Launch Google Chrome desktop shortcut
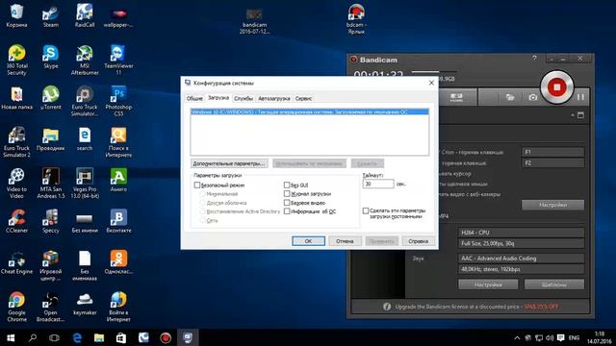Viewport: 616px width, 346px height. tap(16, 307)
